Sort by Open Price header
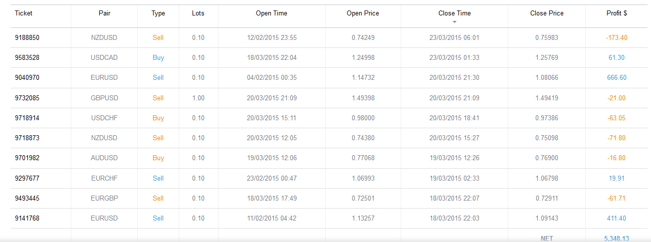Image resolution: width=651 pixels, height=242 pixels. (x=363, y=13)
